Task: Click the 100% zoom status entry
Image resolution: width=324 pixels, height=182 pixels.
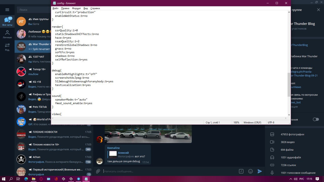Action: 236,122
